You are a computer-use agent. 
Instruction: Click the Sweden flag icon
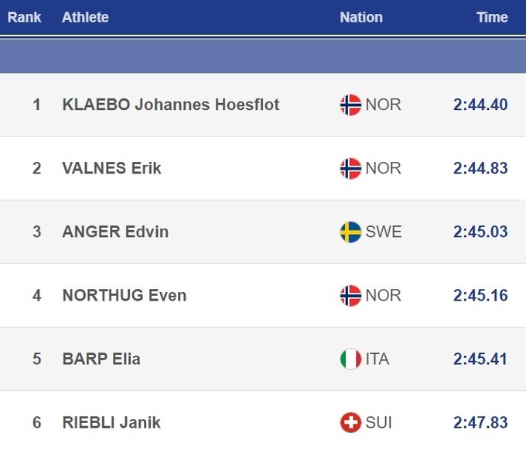[350, 232]
